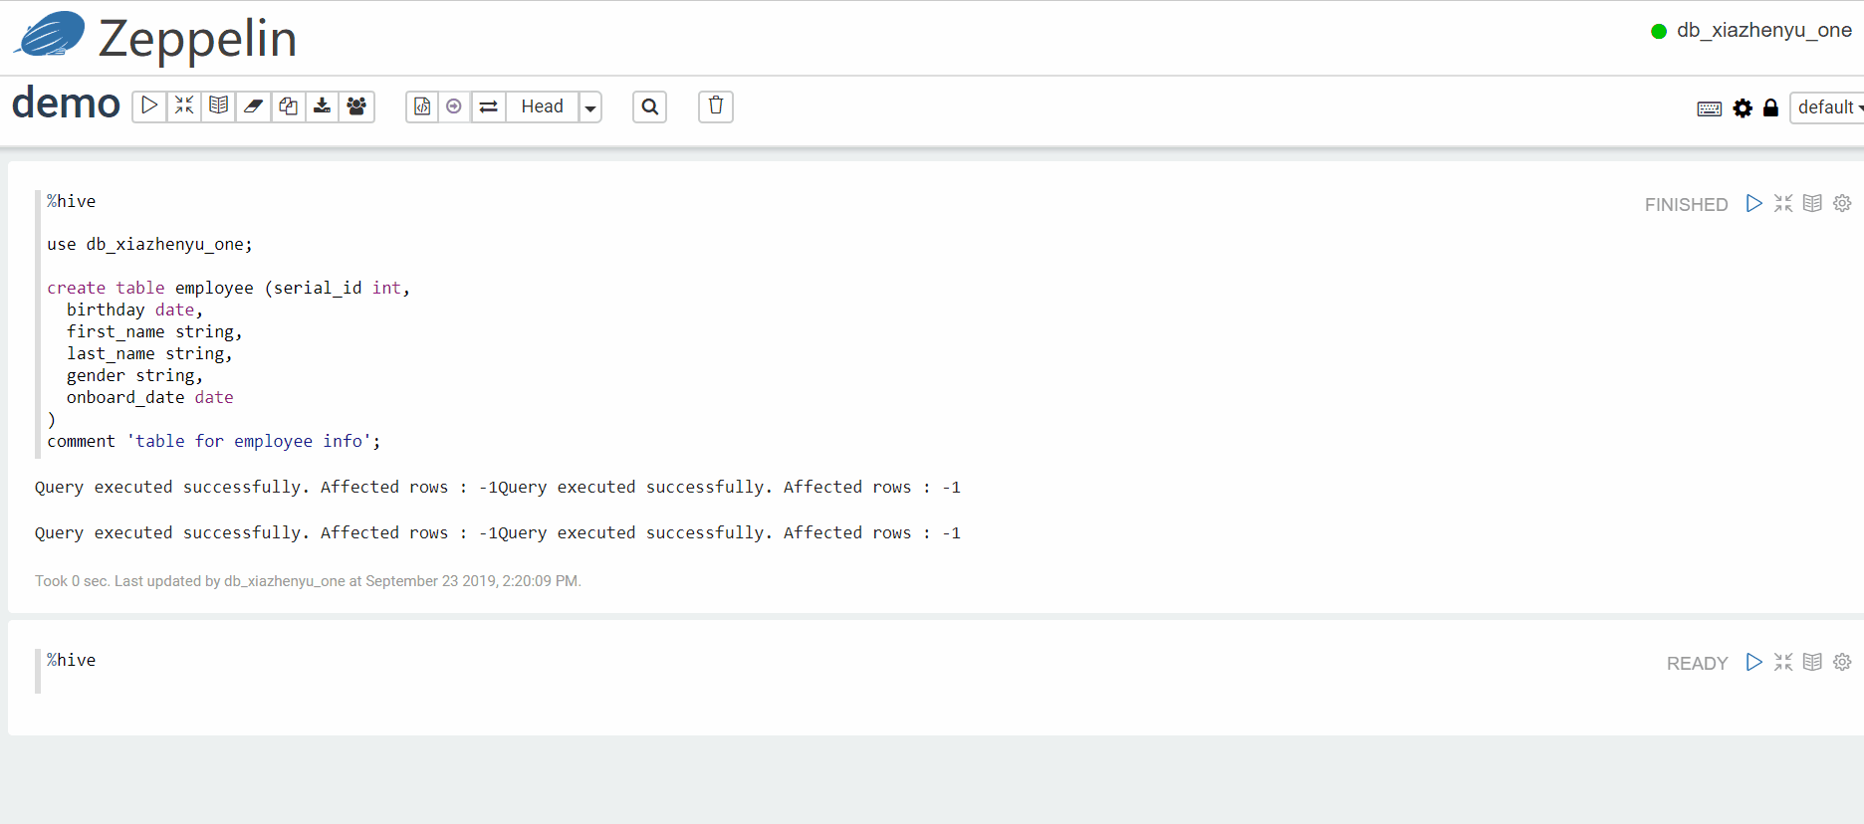Screen dimensions: 1864x824
Task: Expand the Head revision dropdown arrow
Action: pyautogui.click(x=590, y=107)
